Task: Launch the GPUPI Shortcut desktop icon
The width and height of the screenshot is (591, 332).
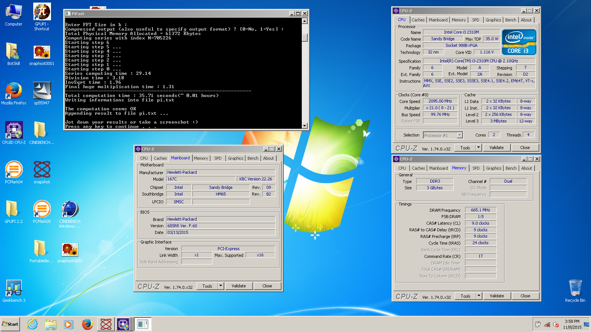Action: pyautogui.click(x=42, y=17)
